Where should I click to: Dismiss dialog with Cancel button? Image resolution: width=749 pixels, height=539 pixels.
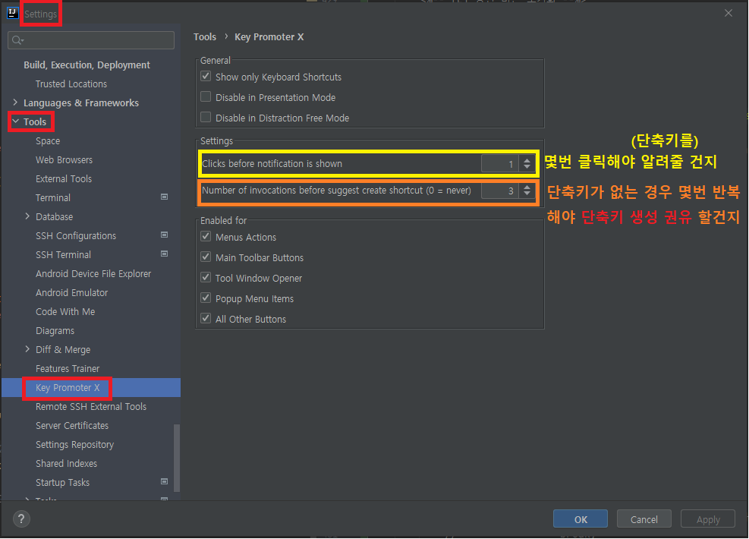pyautogui.click(x=644, y=519)
